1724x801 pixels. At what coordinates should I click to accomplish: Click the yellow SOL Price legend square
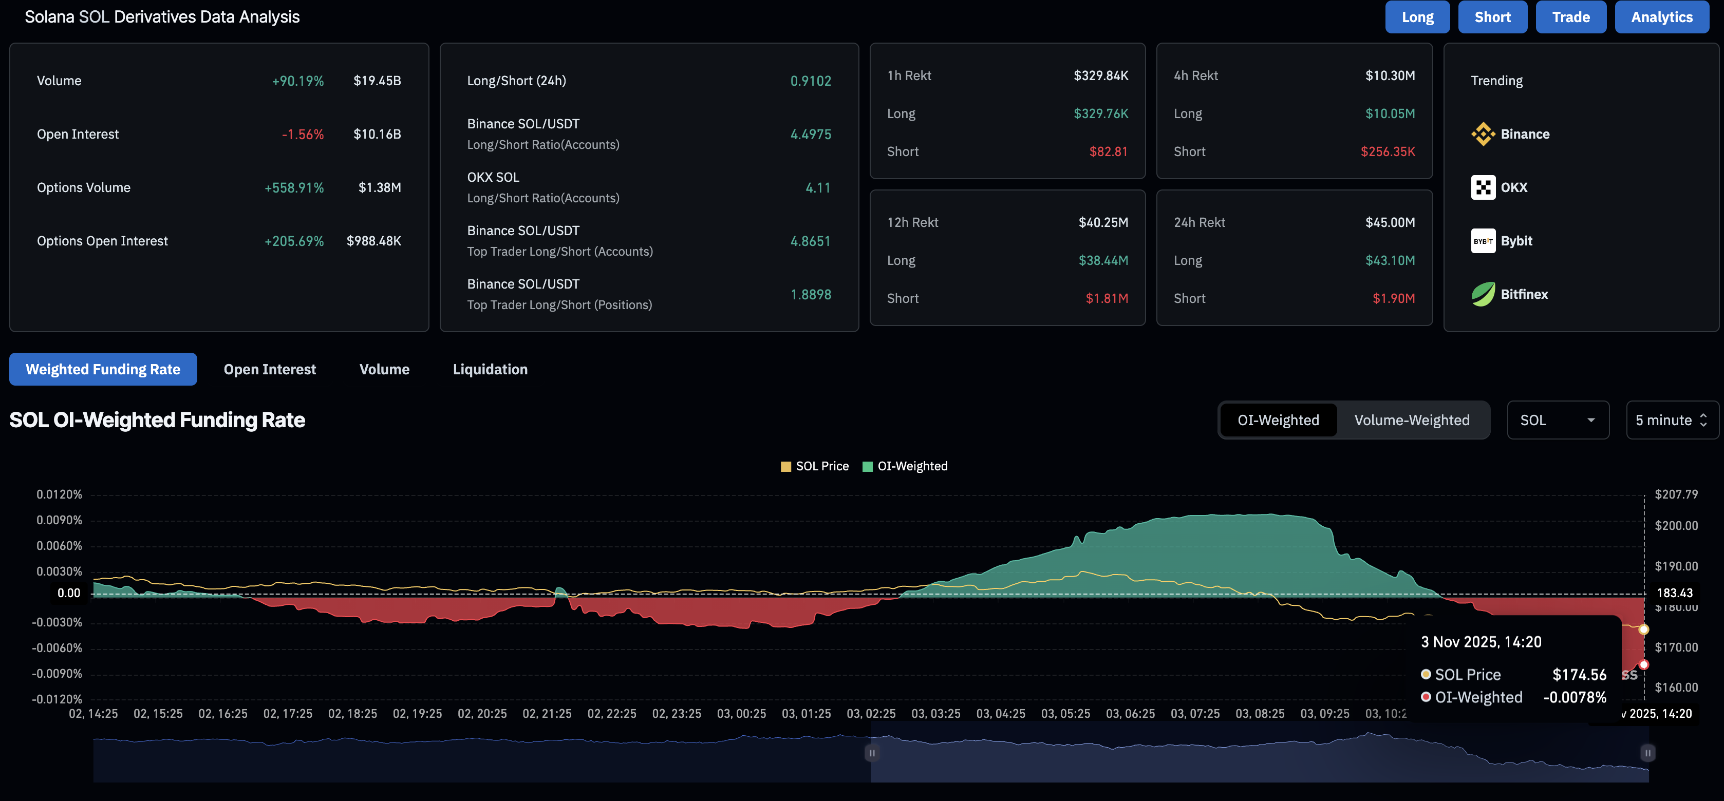785,466
